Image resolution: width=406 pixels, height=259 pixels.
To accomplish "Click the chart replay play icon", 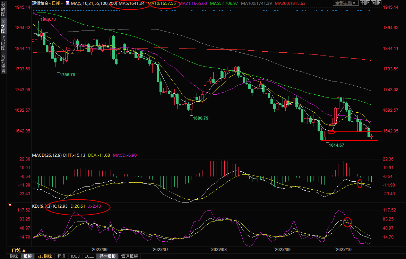I will tap(374, 3).
